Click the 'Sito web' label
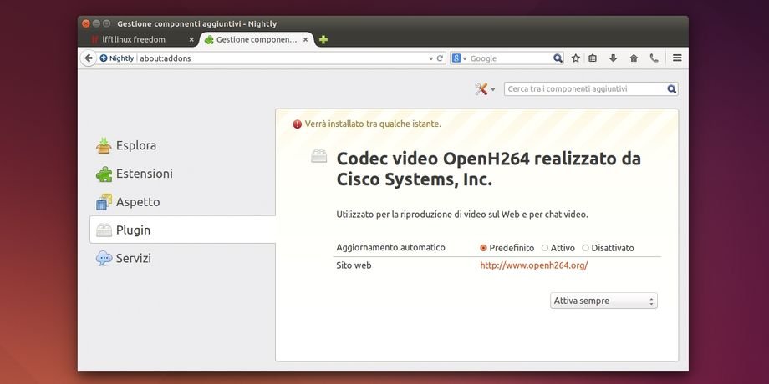The width and height of the screenshot is (769, 384). point(354,265)
